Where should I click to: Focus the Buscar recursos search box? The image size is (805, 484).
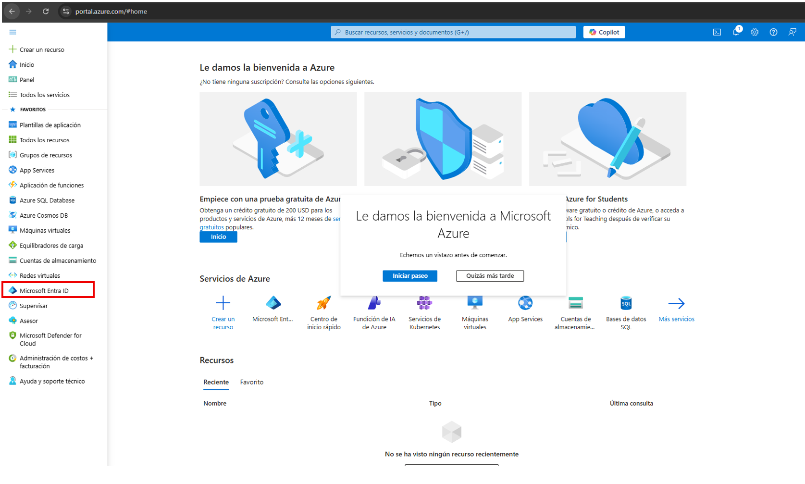453,32
